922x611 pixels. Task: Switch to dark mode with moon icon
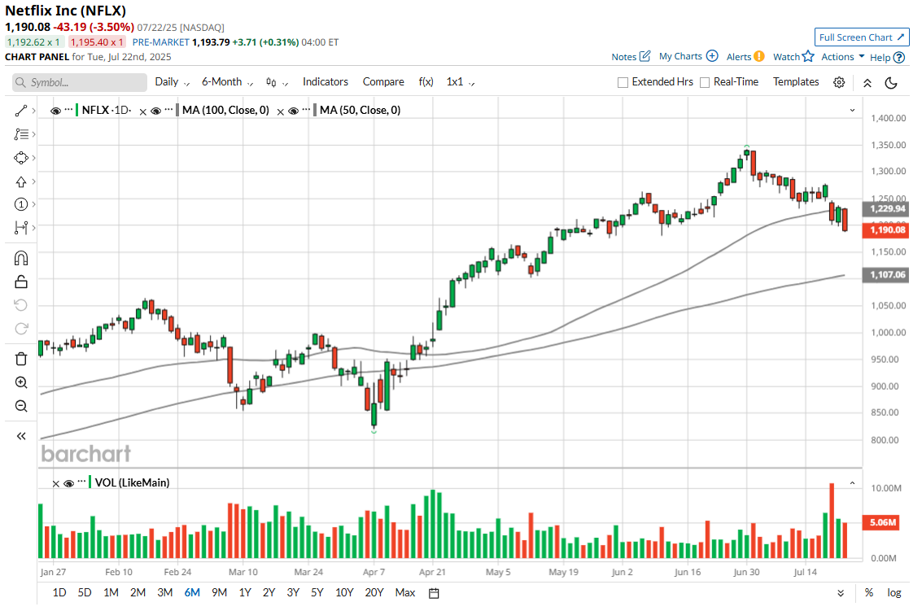891,83
